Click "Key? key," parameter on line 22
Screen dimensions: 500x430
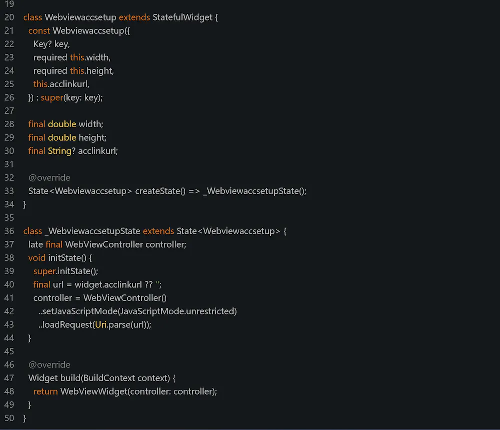tap(51, 44)
